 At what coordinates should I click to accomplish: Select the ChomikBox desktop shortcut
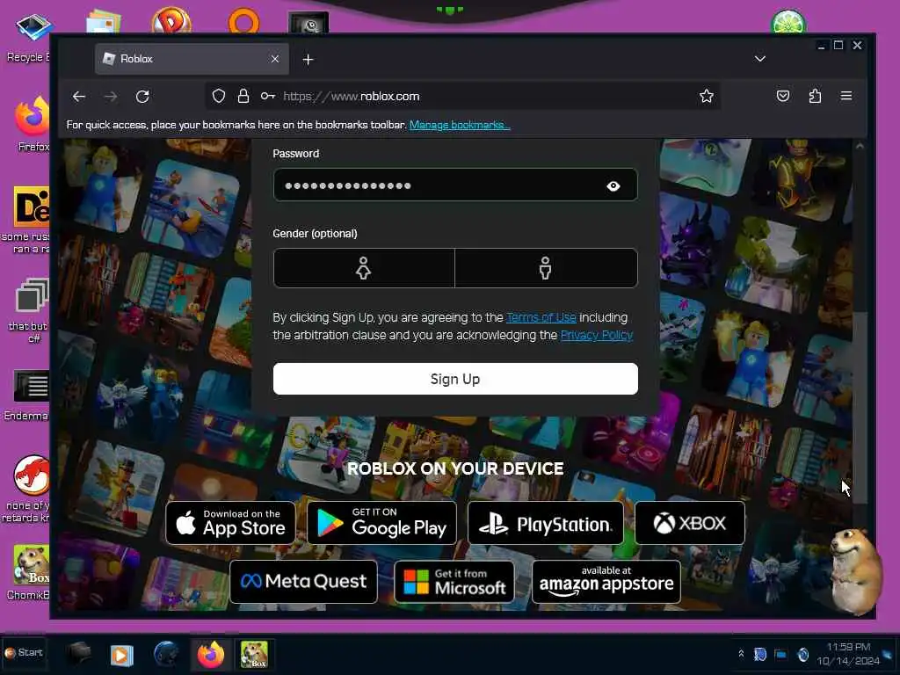[29, 572]
